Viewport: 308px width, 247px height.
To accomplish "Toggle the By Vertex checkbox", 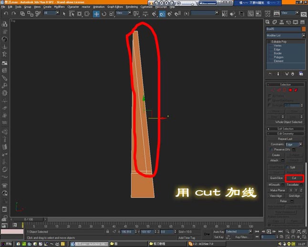I will (270, 96).
